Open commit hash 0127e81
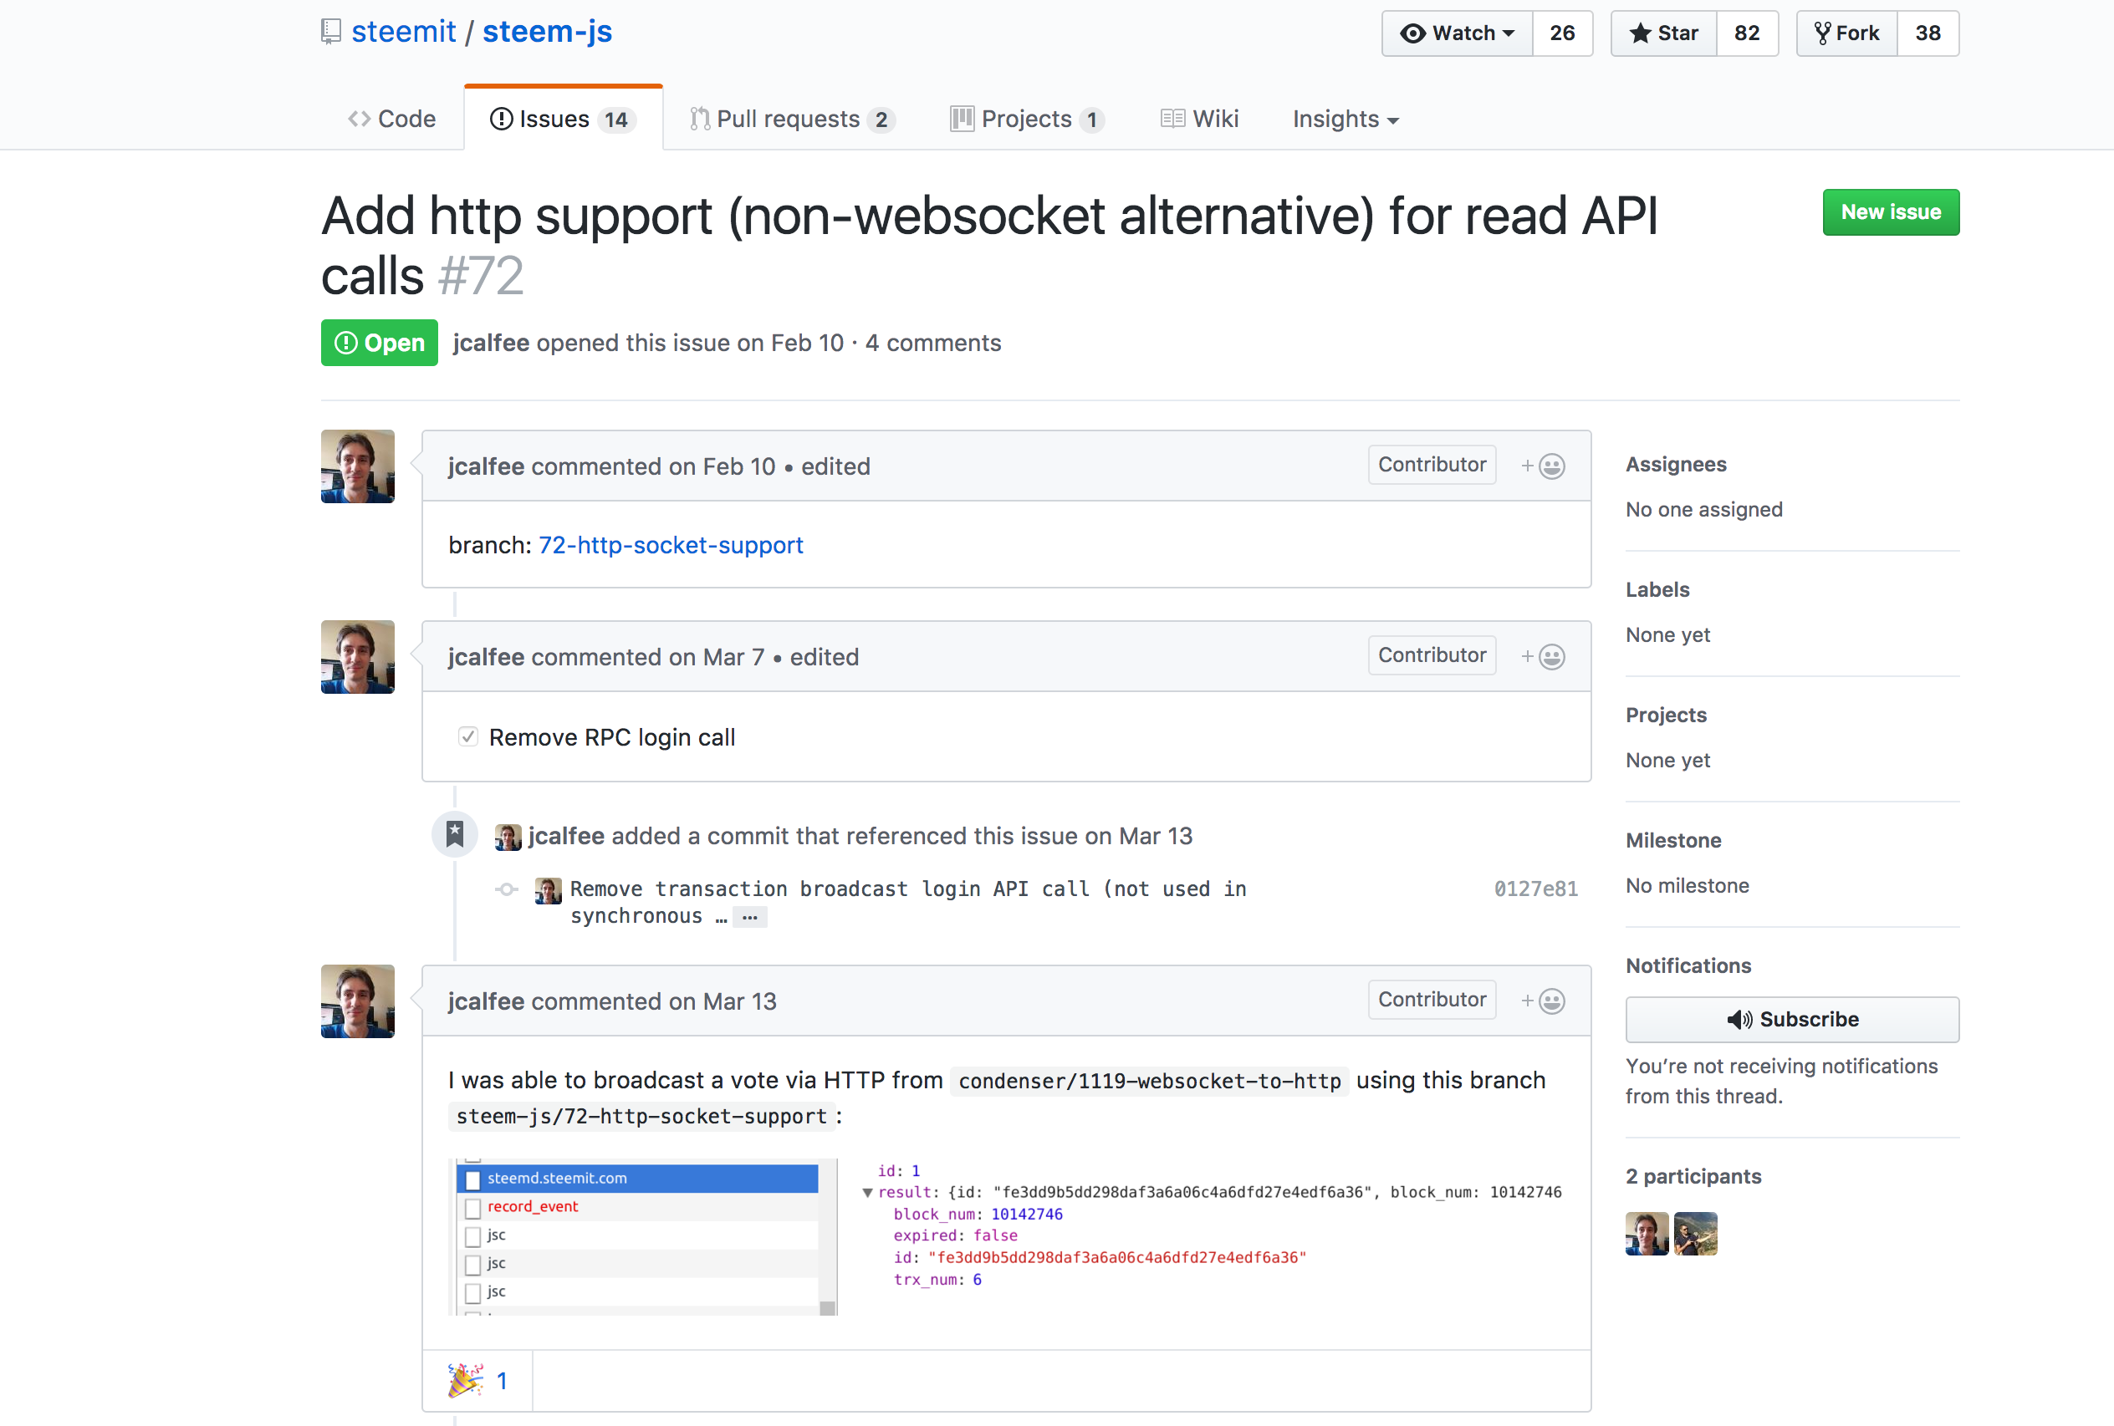The width and height of the screenshot is (2114, 1426). [x=1535, y=889]
